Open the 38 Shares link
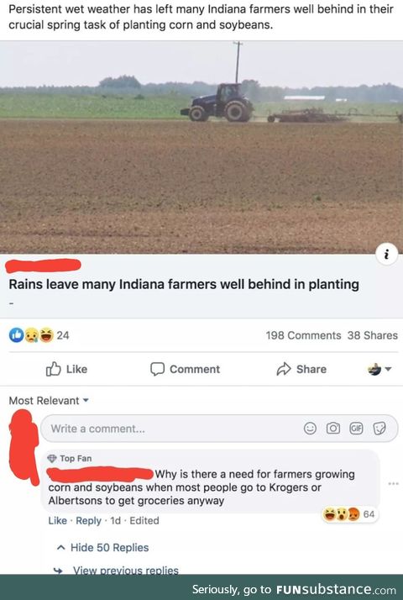The width and height of the screenshot is (403, 600). click(x=373, y=335)
